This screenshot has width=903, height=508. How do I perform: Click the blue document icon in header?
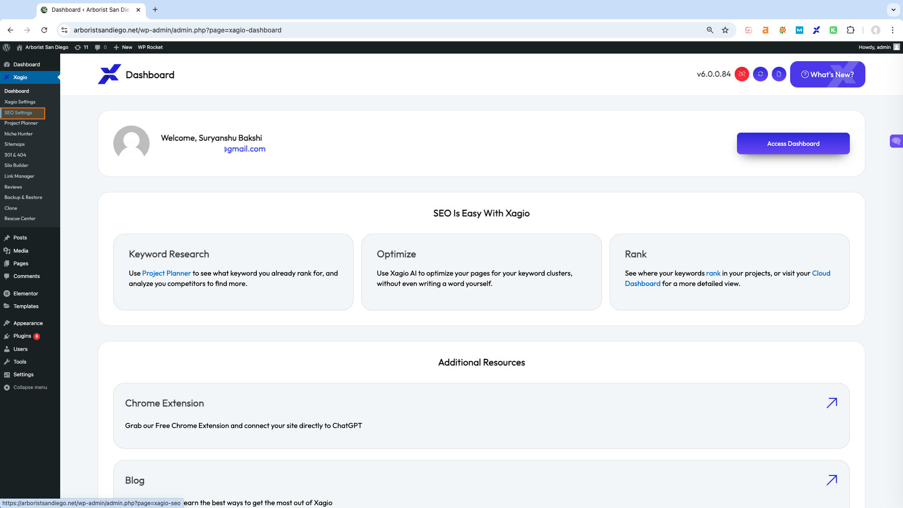(x=779, y=74)
